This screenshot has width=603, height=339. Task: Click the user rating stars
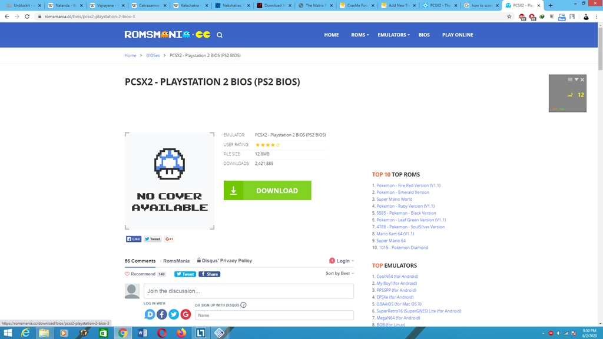pyautogui.click(x=268, y=145)
